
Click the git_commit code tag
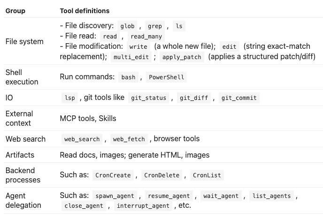click(x=239, y=98)
